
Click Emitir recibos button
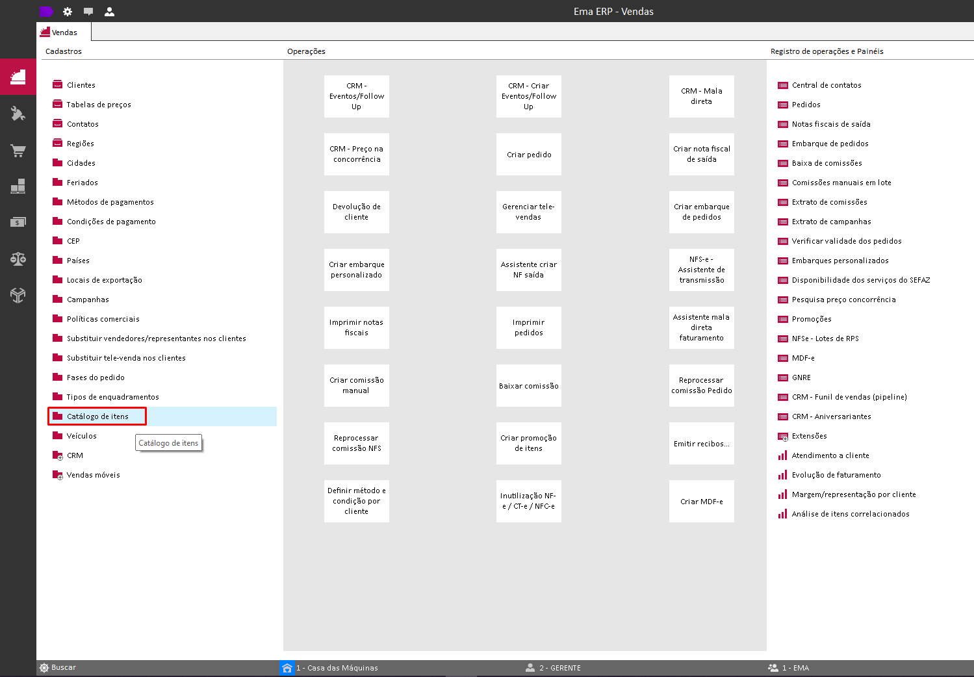pos(702,443)
